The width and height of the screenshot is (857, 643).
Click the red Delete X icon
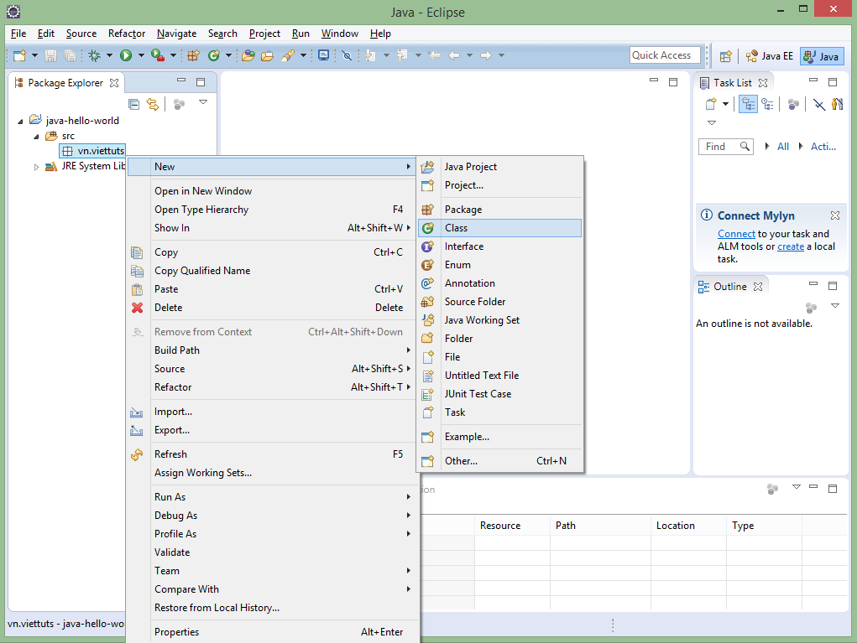[x=137, y=308]
